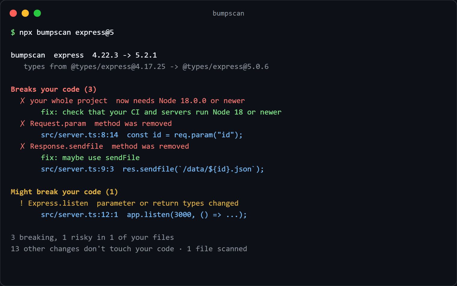
Task: Click the '3 breaking, 1 risky' summary line
Action: pos(92,237)
